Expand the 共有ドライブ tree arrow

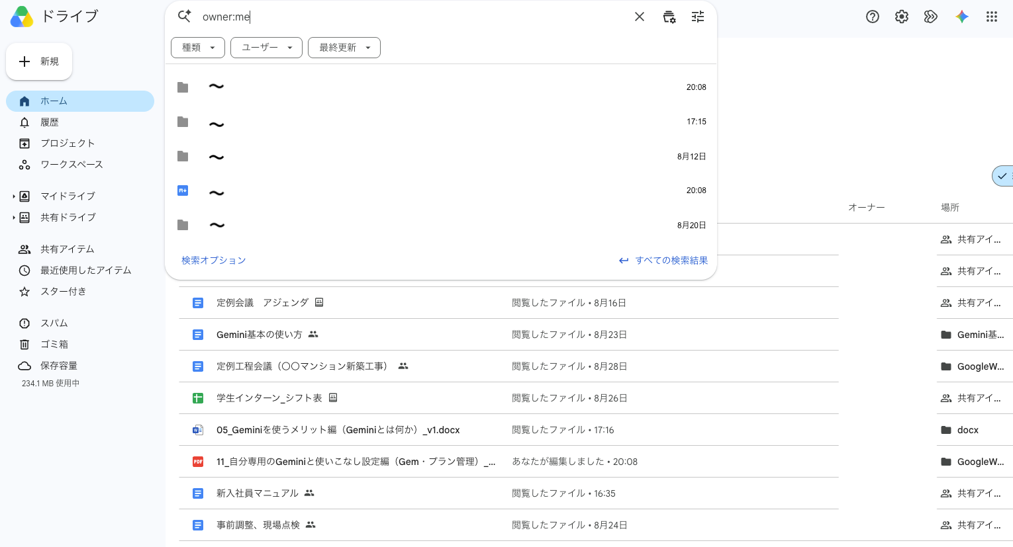(x=13, y=218)
